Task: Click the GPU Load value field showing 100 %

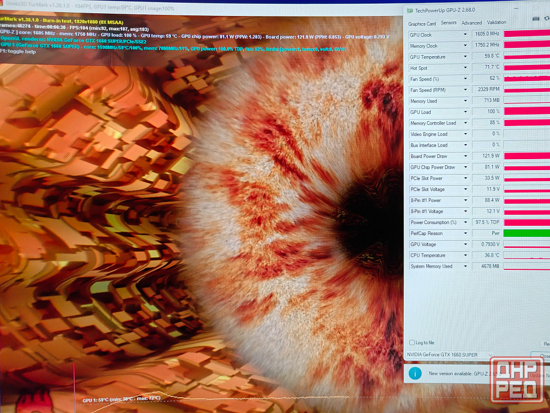Action: (486, 112)
